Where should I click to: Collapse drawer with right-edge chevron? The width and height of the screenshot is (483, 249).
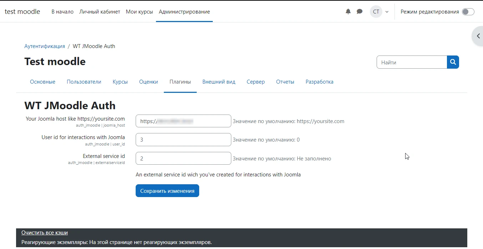(x=478, y=36)
